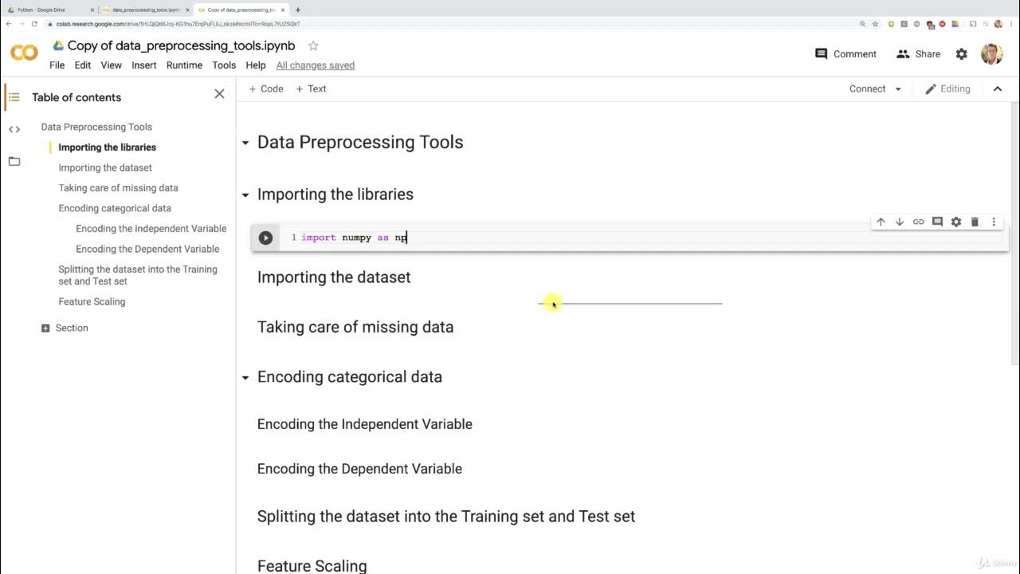Add a new Code cell button

click(266, 89)
